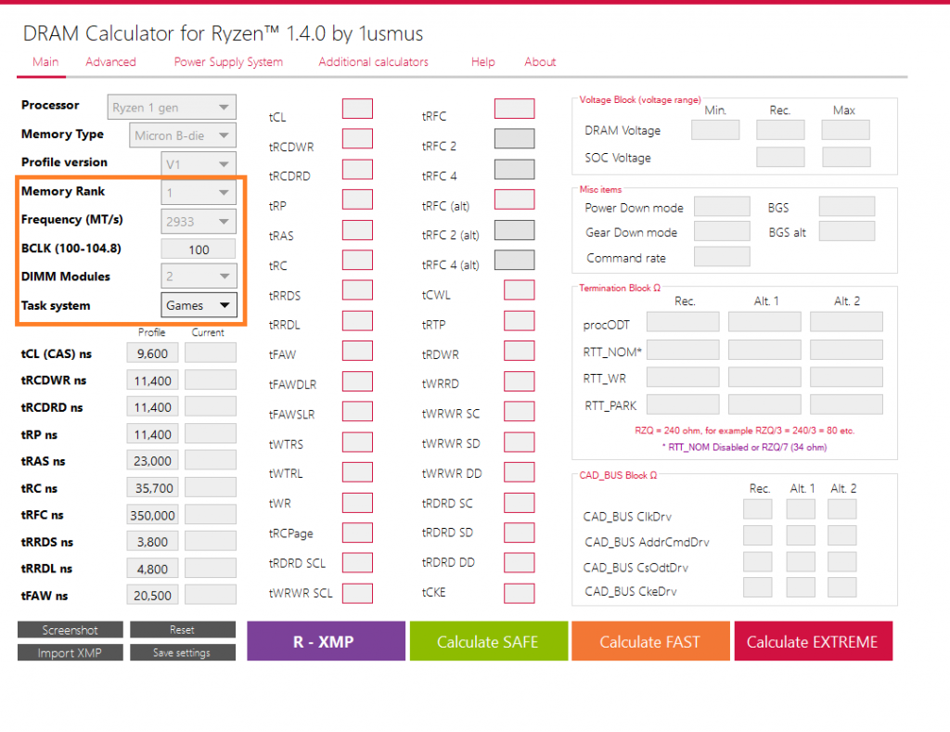950x732 pixels.
Task: Click Calculate FAST button
Action: click(650, 641)
